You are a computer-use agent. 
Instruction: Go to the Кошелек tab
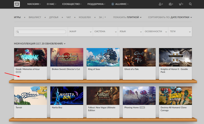85,17
